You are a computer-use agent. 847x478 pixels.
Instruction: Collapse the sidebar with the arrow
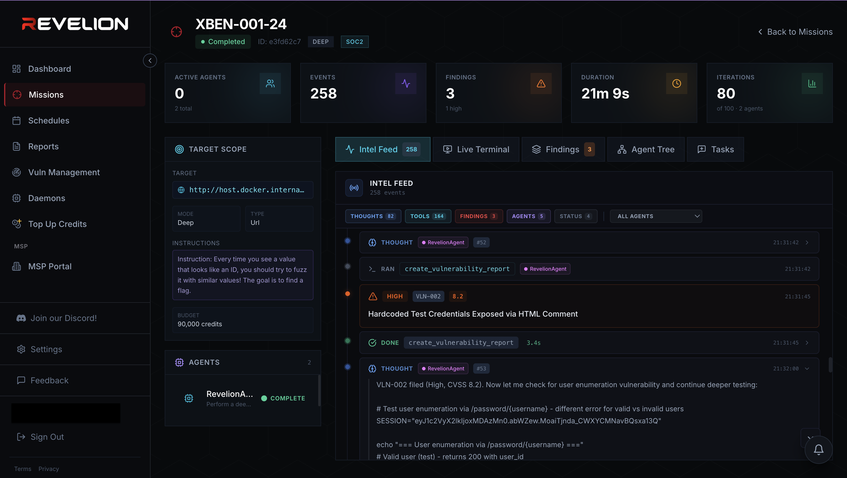pyautogui.click(x=150, y=61)
